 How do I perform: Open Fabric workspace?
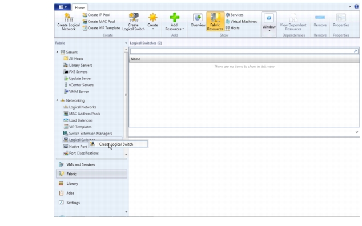pos(91,174)
